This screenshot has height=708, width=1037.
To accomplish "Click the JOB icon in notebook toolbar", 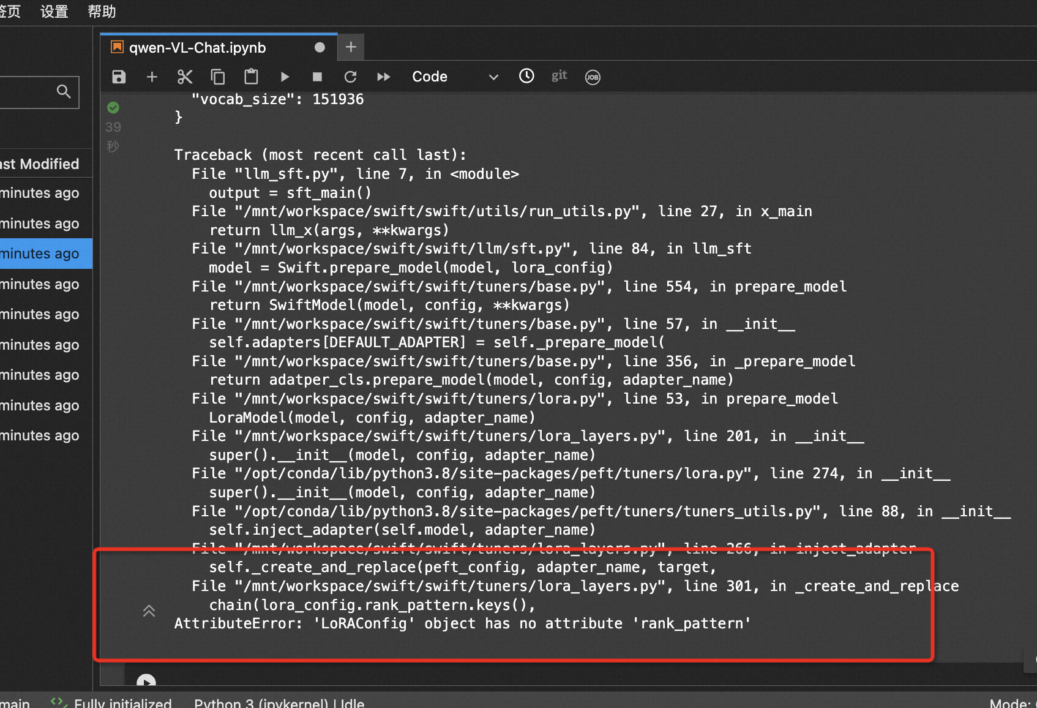I will [593, 77].
